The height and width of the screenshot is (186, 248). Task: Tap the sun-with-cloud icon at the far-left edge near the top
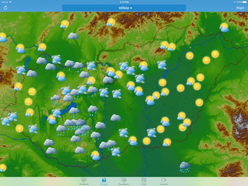pos(3,37)
